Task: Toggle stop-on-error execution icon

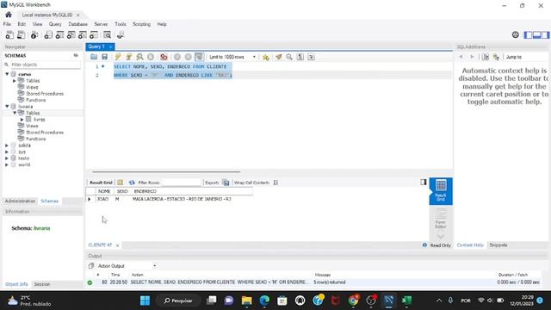Action: pos(164,57)
